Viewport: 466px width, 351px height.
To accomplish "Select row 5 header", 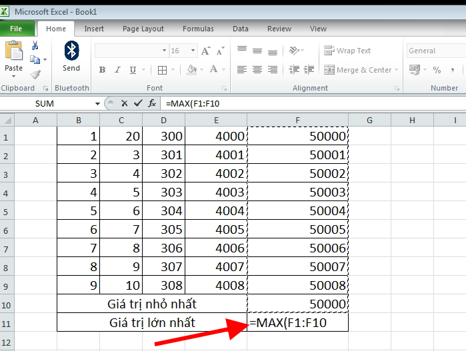I will (7, 211).
